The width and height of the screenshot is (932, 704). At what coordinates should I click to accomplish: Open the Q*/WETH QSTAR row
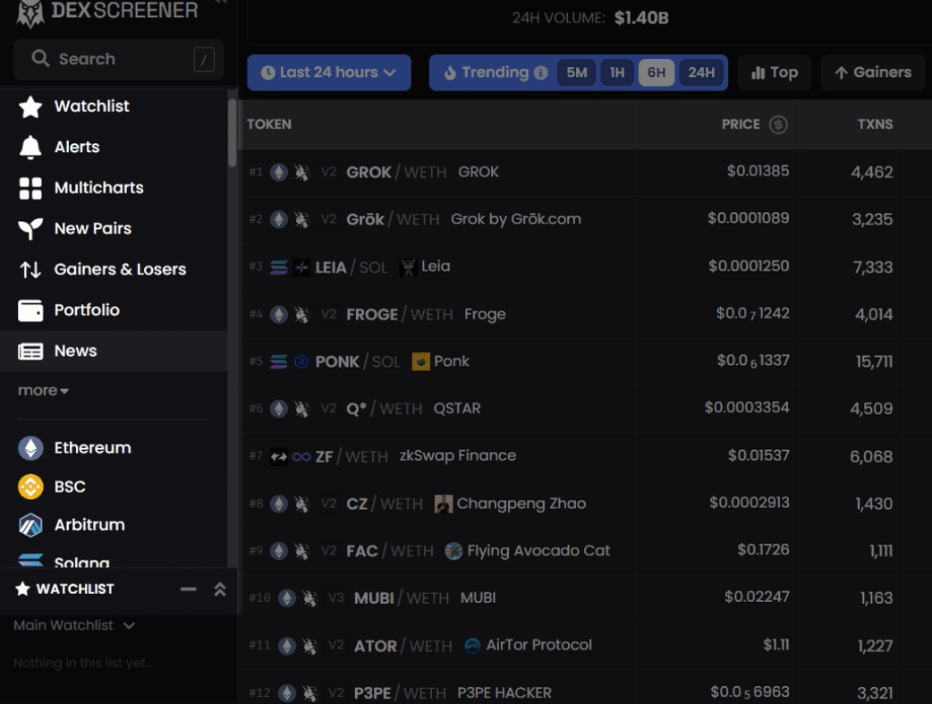[586, 409]
